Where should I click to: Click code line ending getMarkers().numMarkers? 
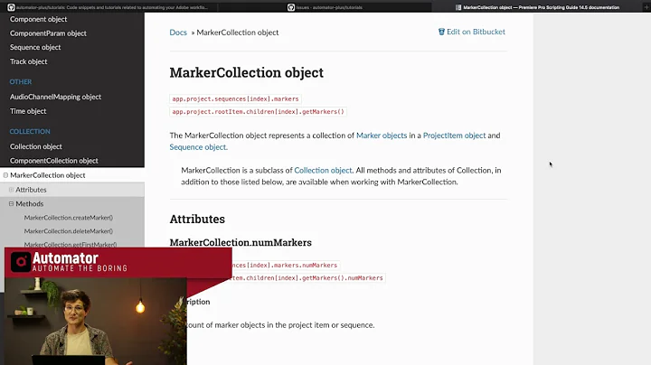point(309,278)
